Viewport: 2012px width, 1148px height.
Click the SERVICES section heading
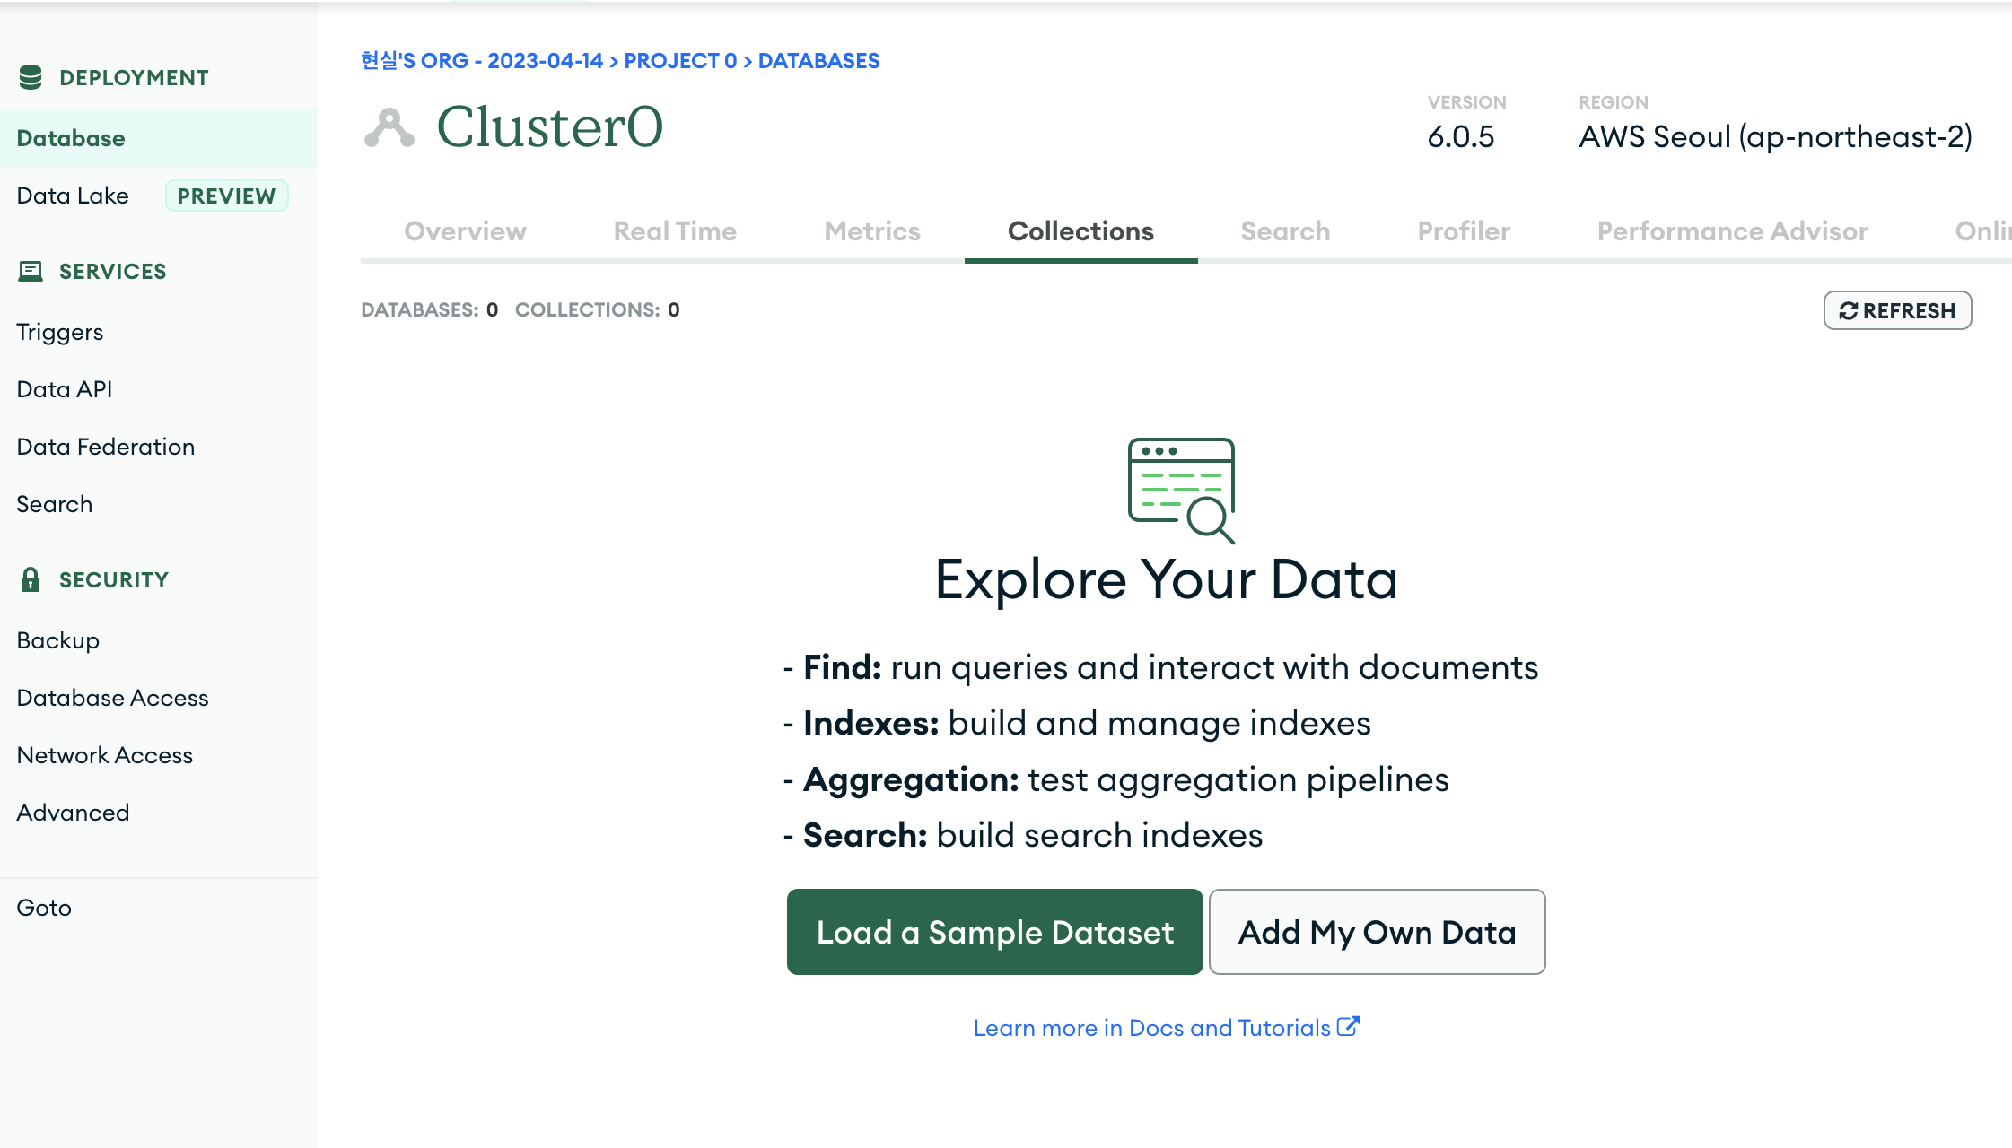coord(113,272)
